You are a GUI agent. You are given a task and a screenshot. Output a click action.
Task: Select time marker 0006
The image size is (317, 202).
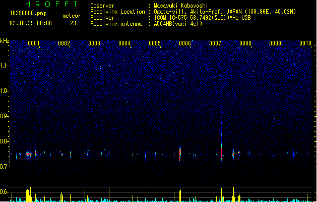point(185,43)
